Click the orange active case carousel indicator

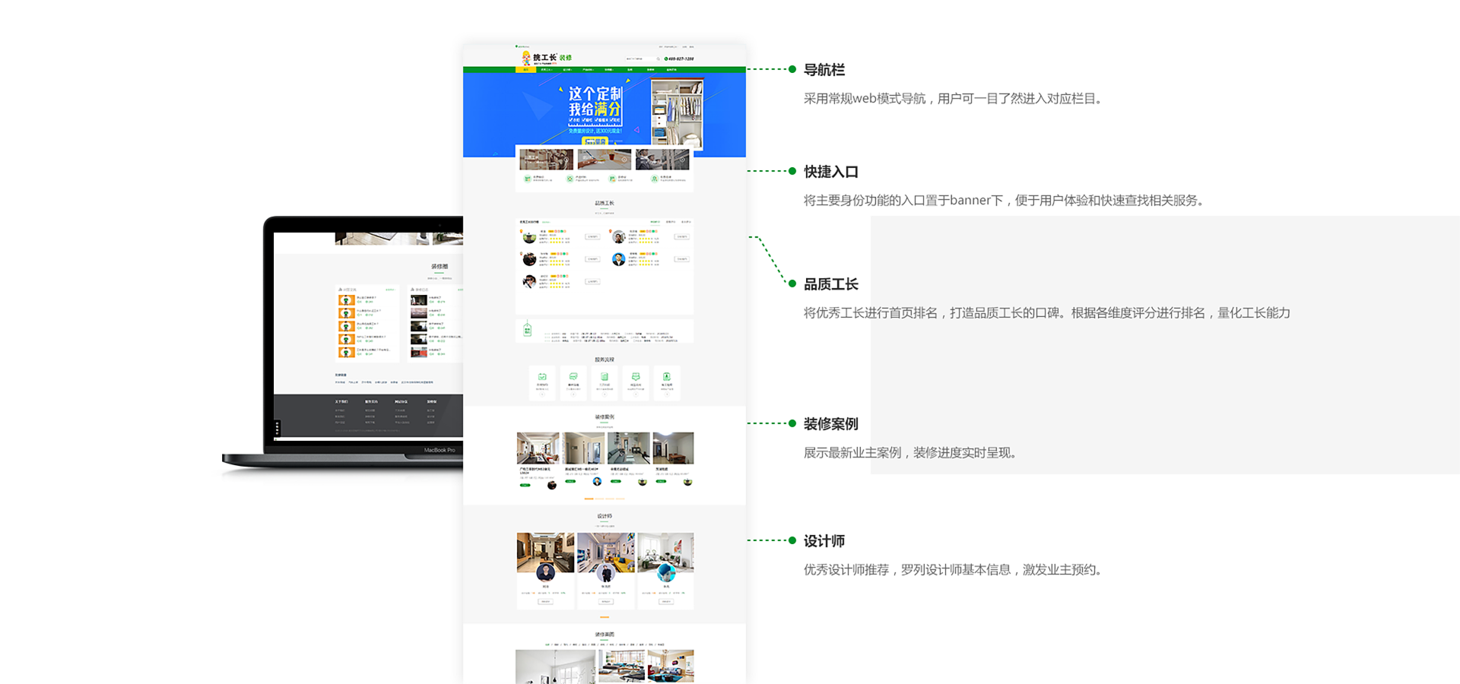pyautogui.click(x=589, y=499)
